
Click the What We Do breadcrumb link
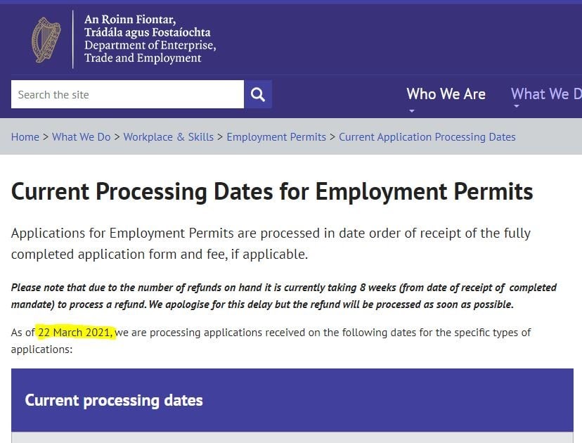[x=81, y=136]
